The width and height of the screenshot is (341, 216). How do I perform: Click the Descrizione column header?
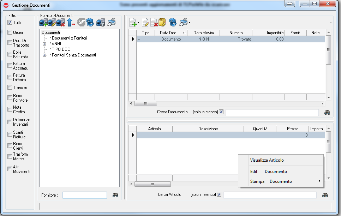(x=208, y=129)
